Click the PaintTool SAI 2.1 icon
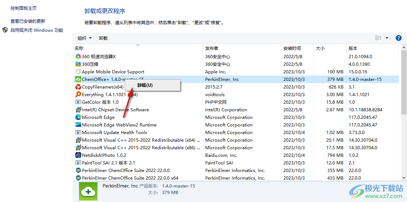This screenshot has width=407, height=202. click(78, 163)
